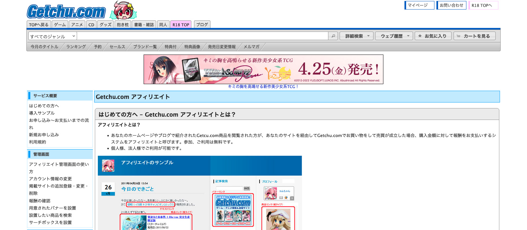This screenshot has height=230, width=527.
Task: Click the cart icon on カートを見る button
Action: coord(458,36)
